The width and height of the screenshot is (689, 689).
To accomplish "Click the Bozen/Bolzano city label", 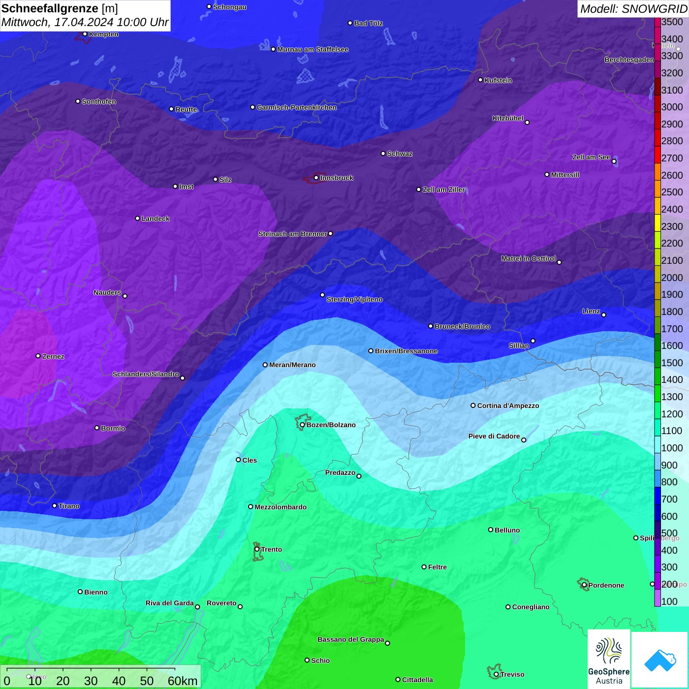I will click(331, 425).
